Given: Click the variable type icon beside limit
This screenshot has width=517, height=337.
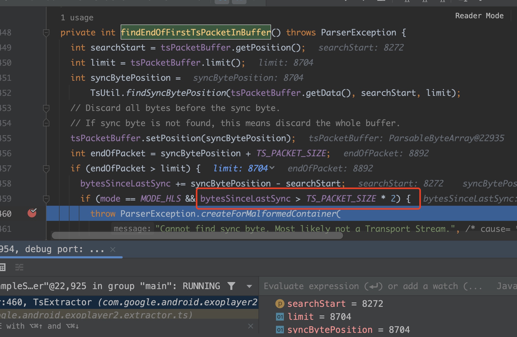Looking at the screenshot, I should click(280, 317).
